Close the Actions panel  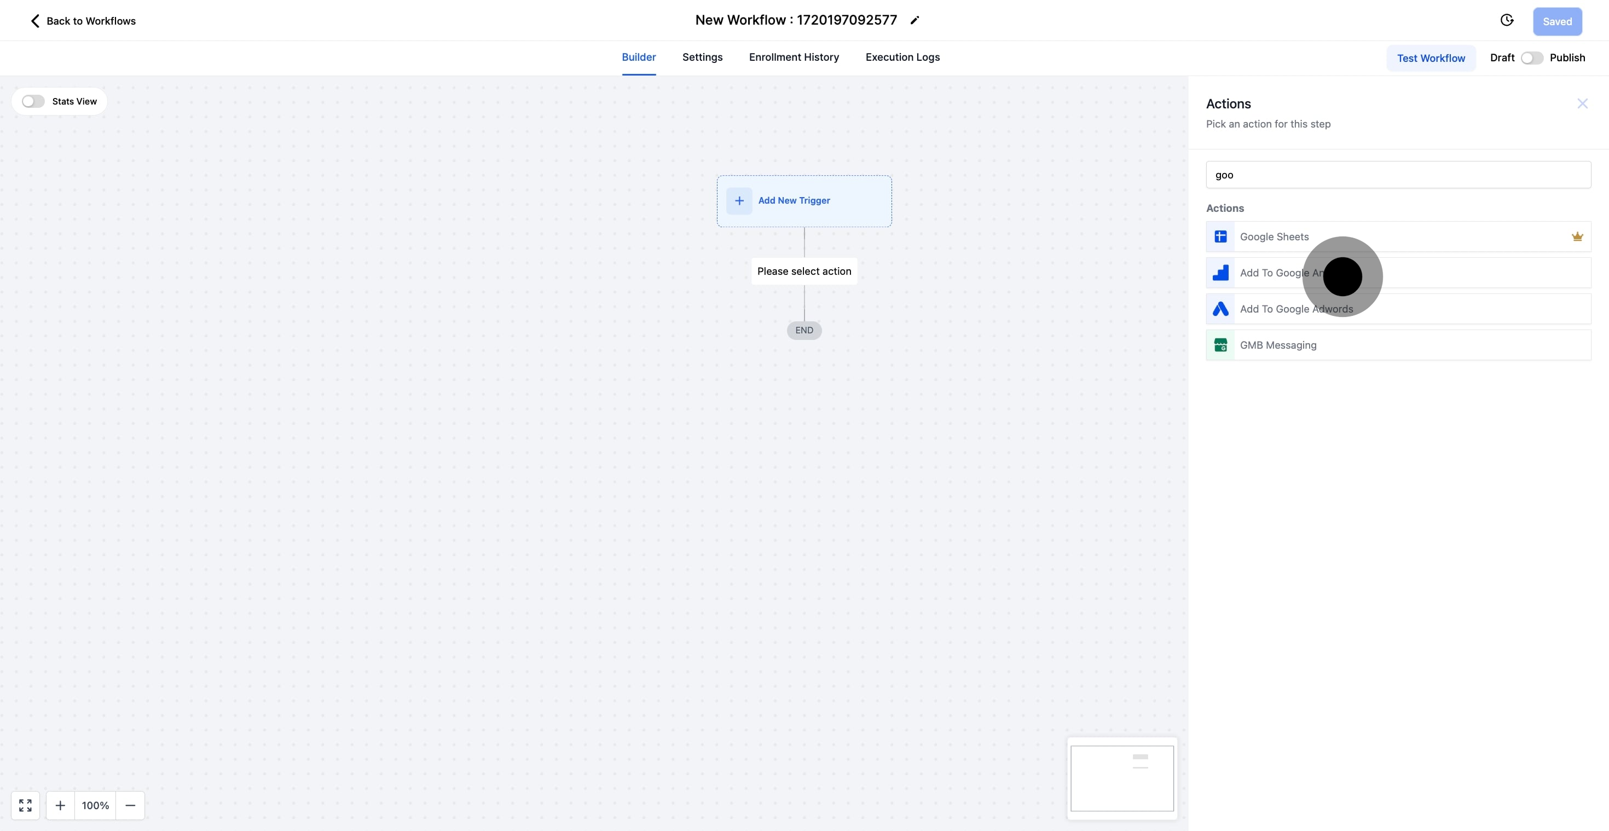pos(1582,103)
